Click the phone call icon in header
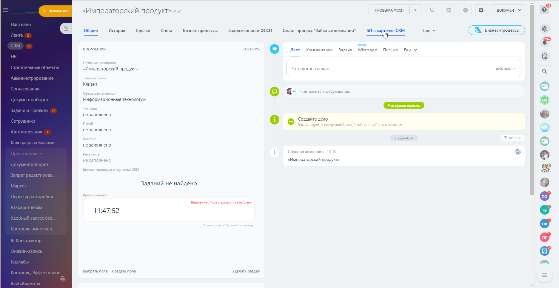 tap(432, 10)
